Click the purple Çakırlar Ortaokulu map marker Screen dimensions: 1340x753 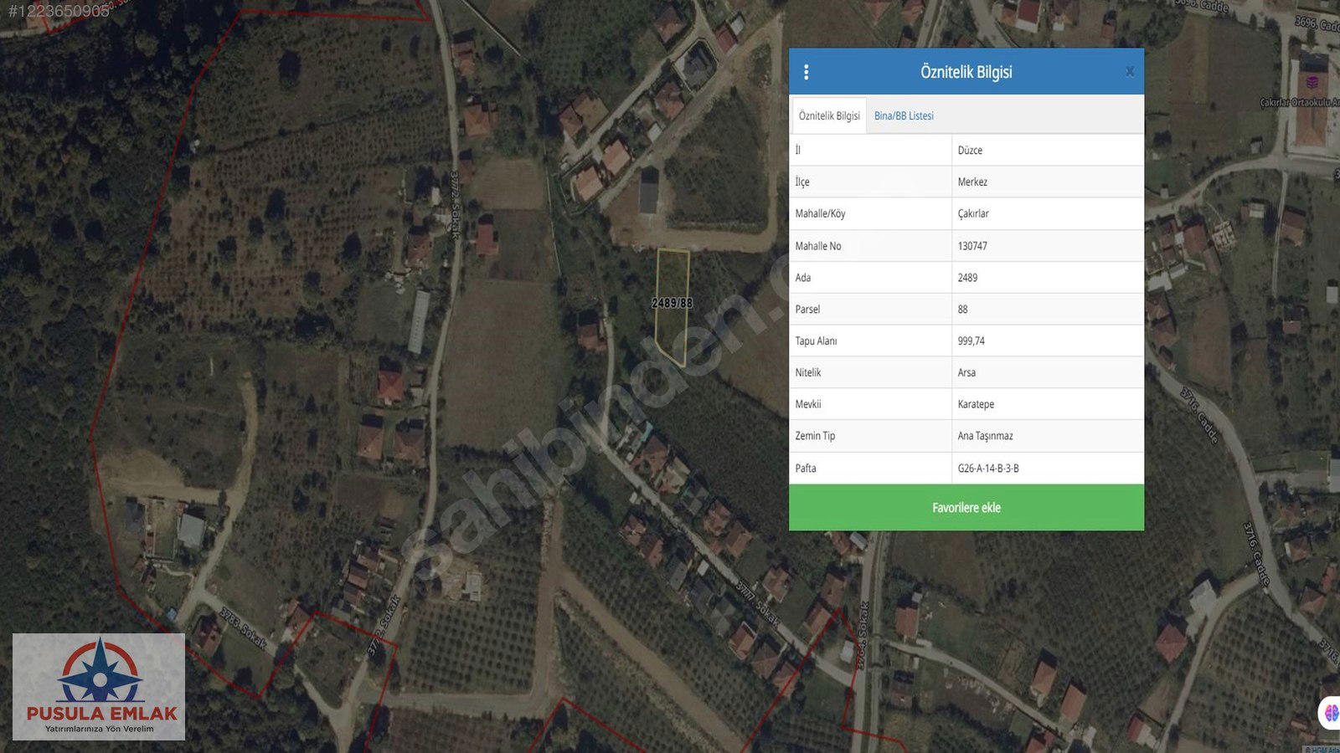[x=1312, y=83]
